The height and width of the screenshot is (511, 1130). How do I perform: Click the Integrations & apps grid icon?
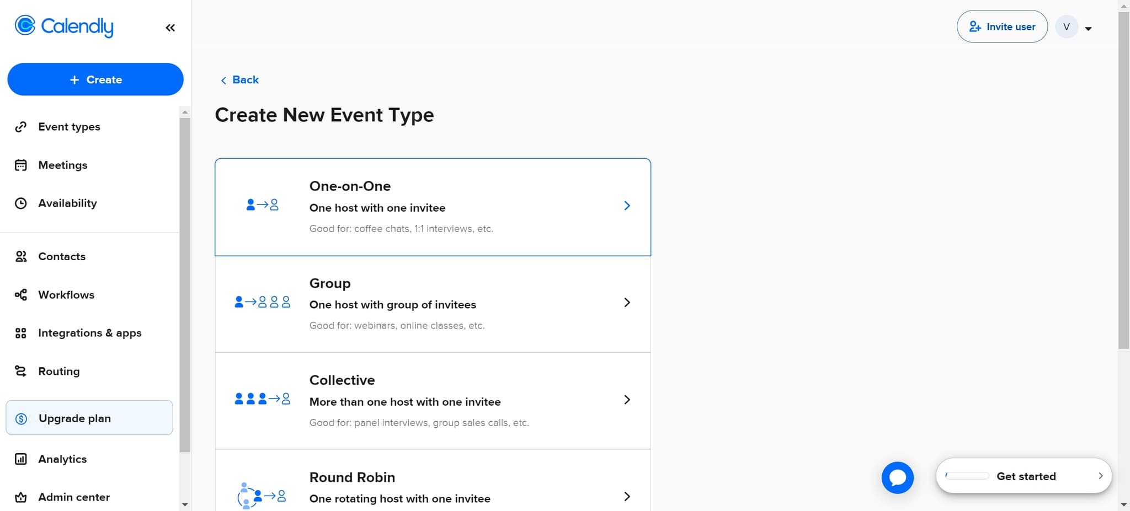(x=21, y=333)
